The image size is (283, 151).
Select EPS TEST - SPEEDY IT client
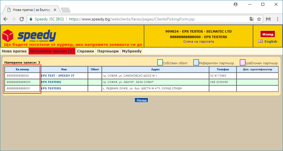pyautogui.click(x=58, y=76)
